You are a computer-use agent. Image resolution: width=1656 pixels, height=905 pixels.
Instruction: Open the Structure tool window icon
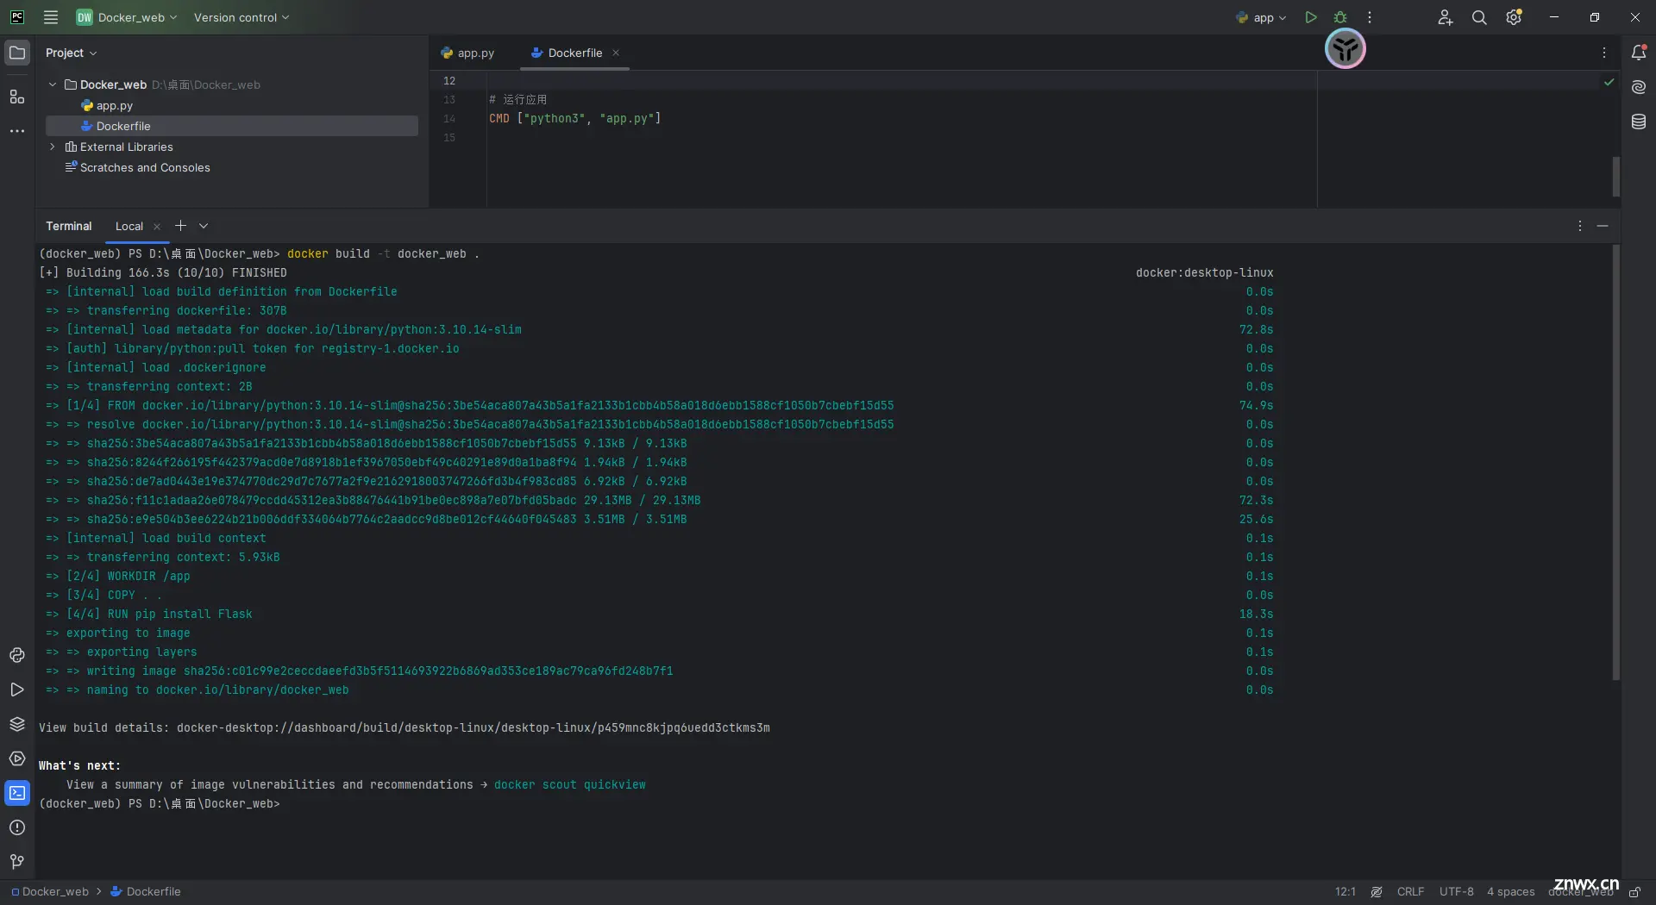tap(17, 97)
